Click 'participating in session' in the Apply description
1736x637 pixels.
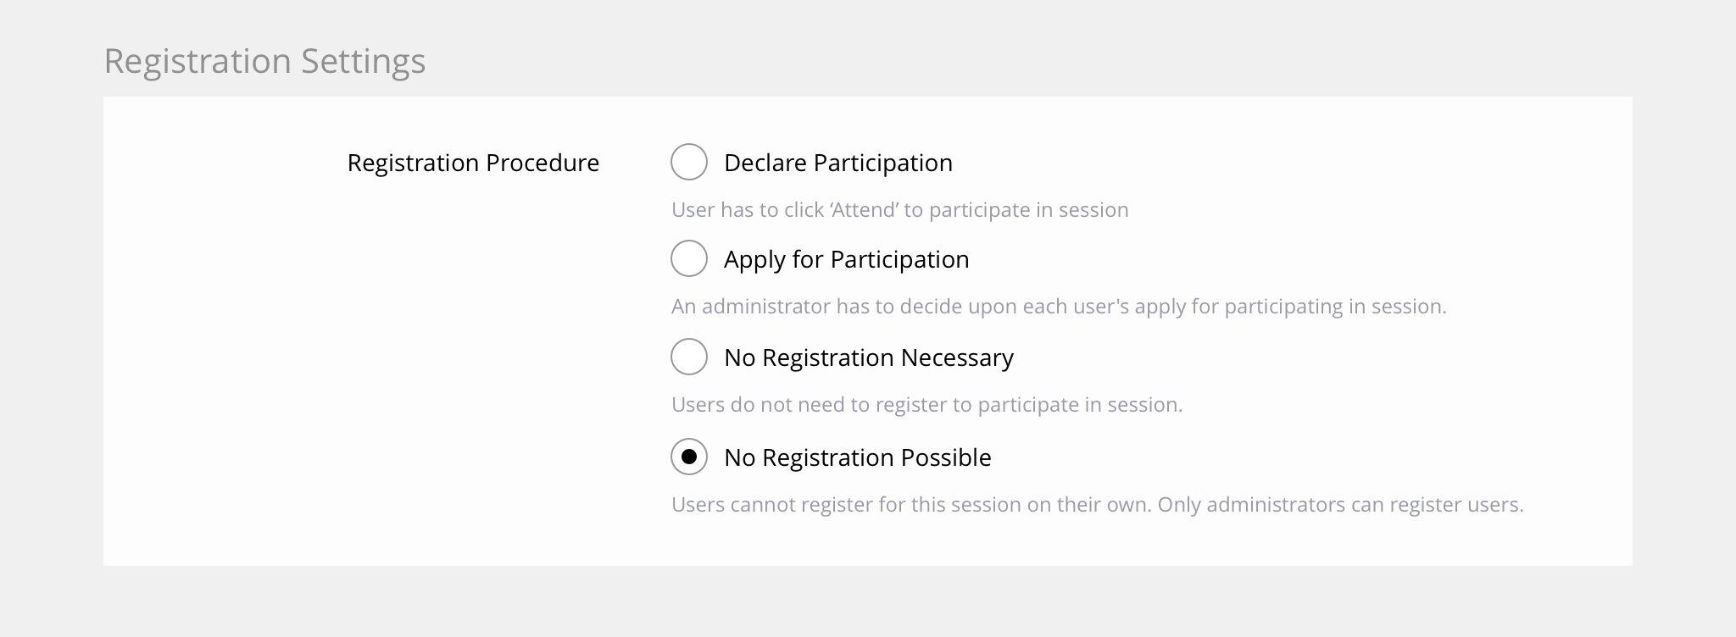pos(1335,307)
